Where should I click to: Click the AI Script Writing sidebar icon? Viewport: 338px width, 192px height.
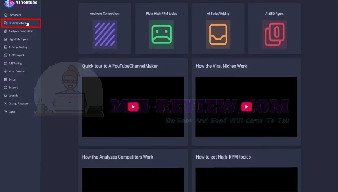6,47
